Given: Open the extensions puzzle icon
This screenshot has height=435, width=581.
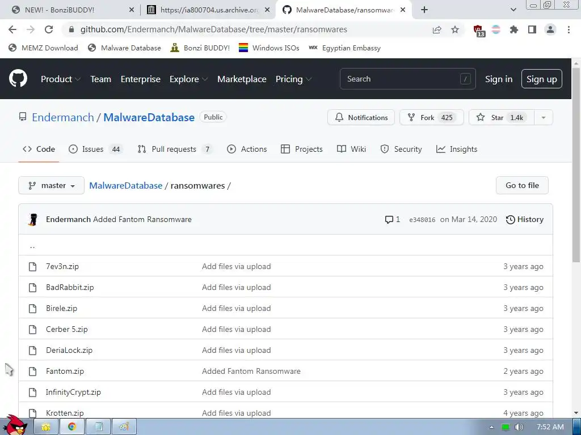Looking at the screenshot, I should click(514, 29).
